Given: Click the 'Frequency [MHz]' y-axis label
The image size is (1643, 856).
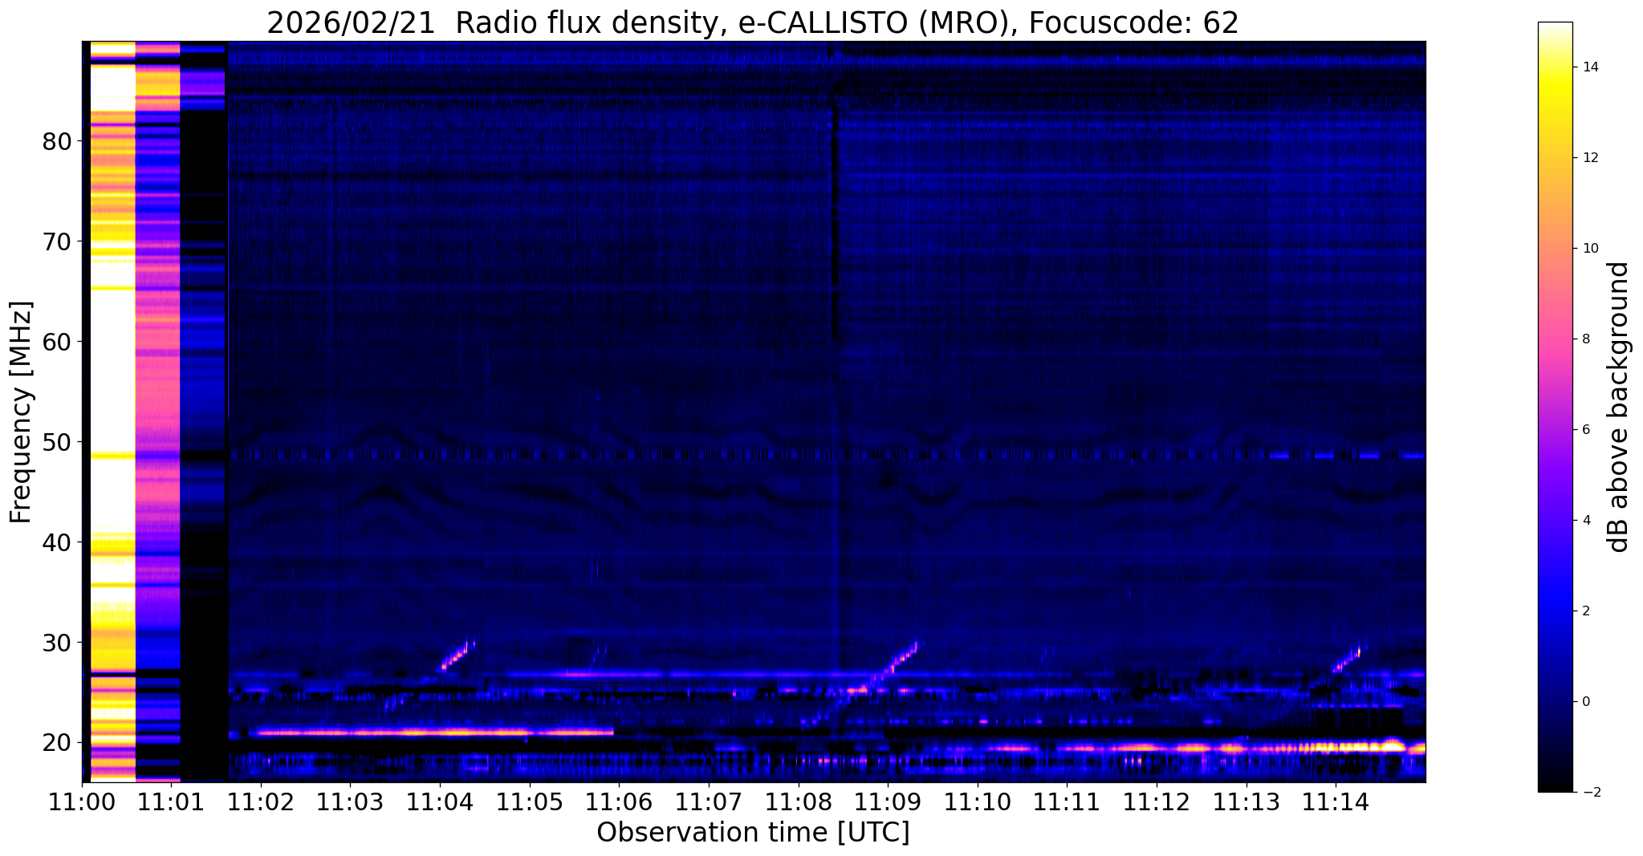Looking at the screenshot, I should (22, 412).
